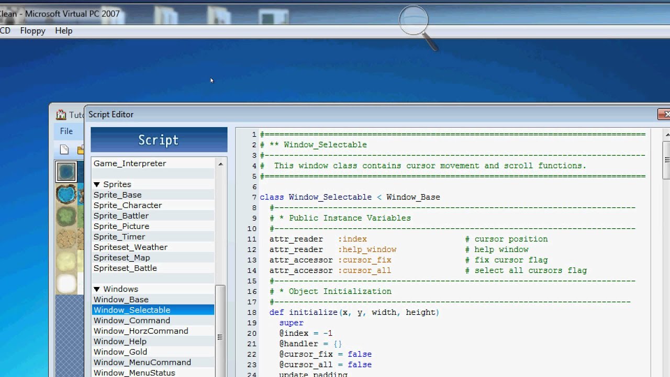The height and width of the screenshot is (377, 670).
Task: Close the Script Editor window
Action: tap(664, 114)
